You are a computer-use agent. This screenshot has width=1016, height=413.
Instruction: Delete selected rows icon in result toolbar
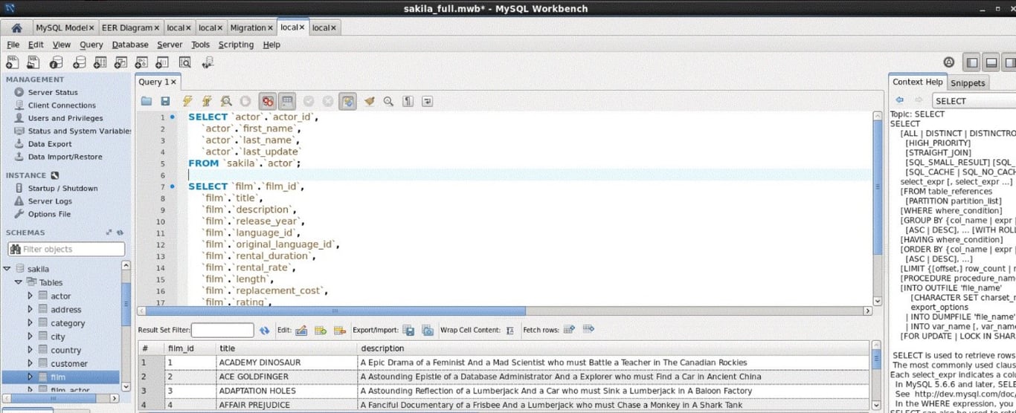(340, 331)
